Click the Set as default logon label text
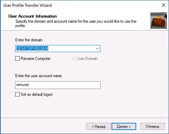 [x=37, y=94]
